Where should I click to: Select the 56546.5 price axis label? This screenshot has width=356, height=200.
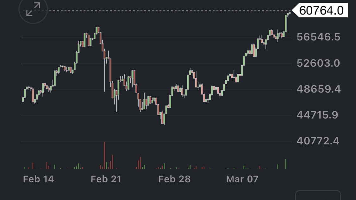pyautogui.click(x=318, y=37)
